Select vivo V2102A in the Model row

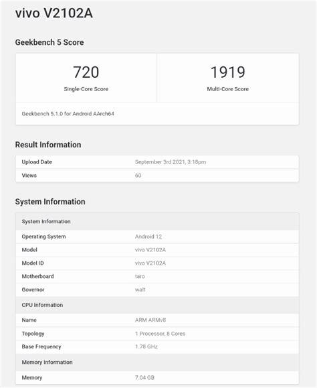pos(150,250)
